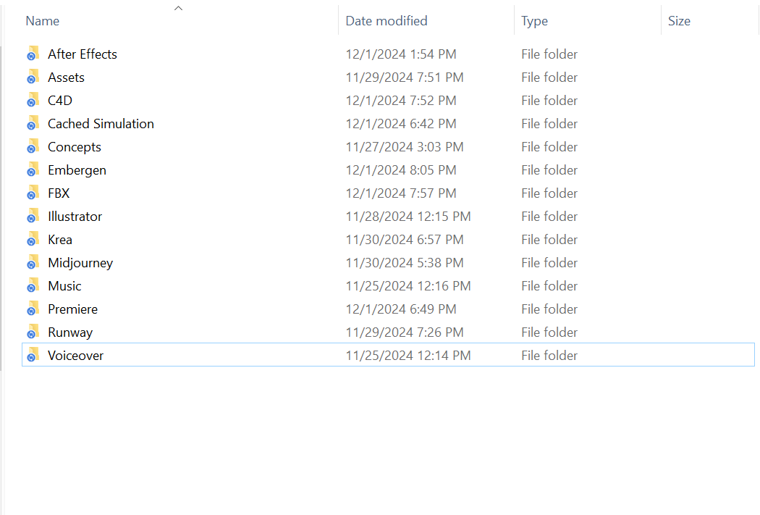Click the Assets folder icon
The width and height of the screenshot is (760, 515).
pyautogui.click(x=33, y=77)
